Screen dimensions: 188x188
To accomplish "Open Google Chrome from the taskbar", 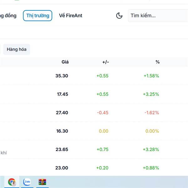I will [12, 182].
